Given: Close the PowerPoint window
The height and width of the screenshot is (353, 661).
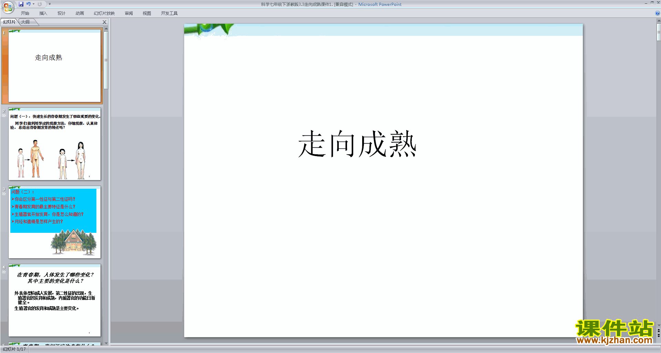Looking at the screenshot, I should (x=658, y=3).
